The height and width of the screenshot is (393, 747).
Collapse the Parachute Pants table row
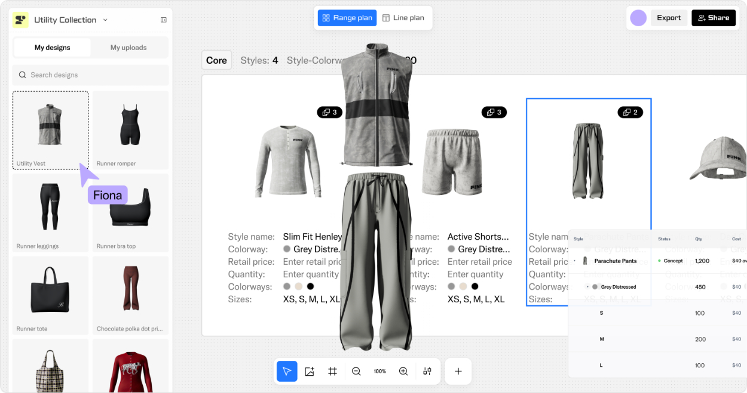click(574, 261)
